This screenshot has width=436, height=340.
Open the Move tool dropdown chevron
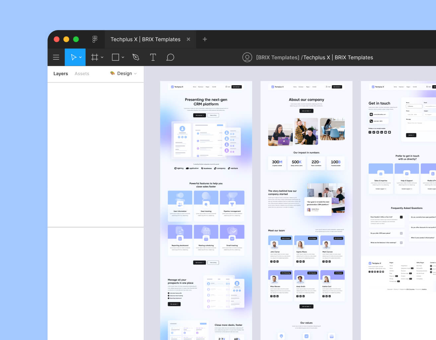(x=80, y=57)
